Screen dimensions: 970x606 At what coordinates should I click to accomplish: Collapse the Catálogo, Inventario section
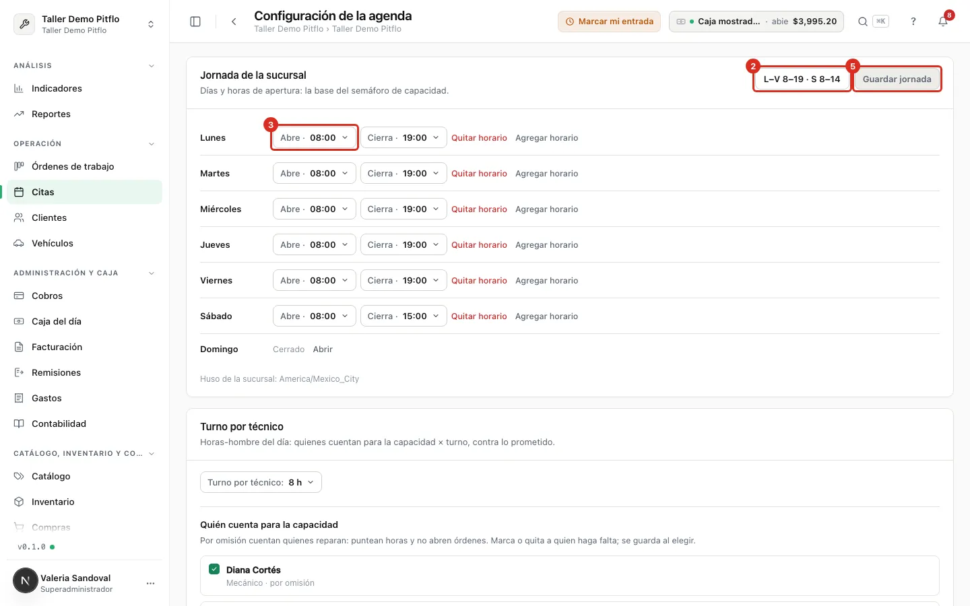[152, 454]
